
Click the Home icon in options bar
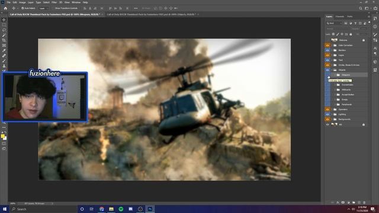(5, 8)
